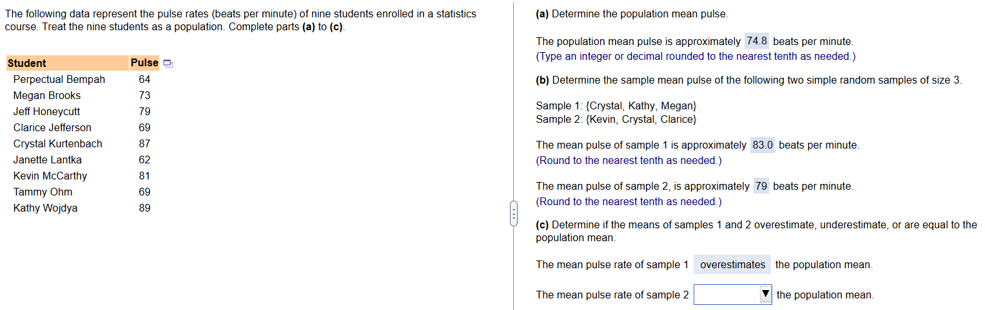985x310 pixels.
Task: Select the Crystal Kurtenbach table entry
Action: (57, 143)
